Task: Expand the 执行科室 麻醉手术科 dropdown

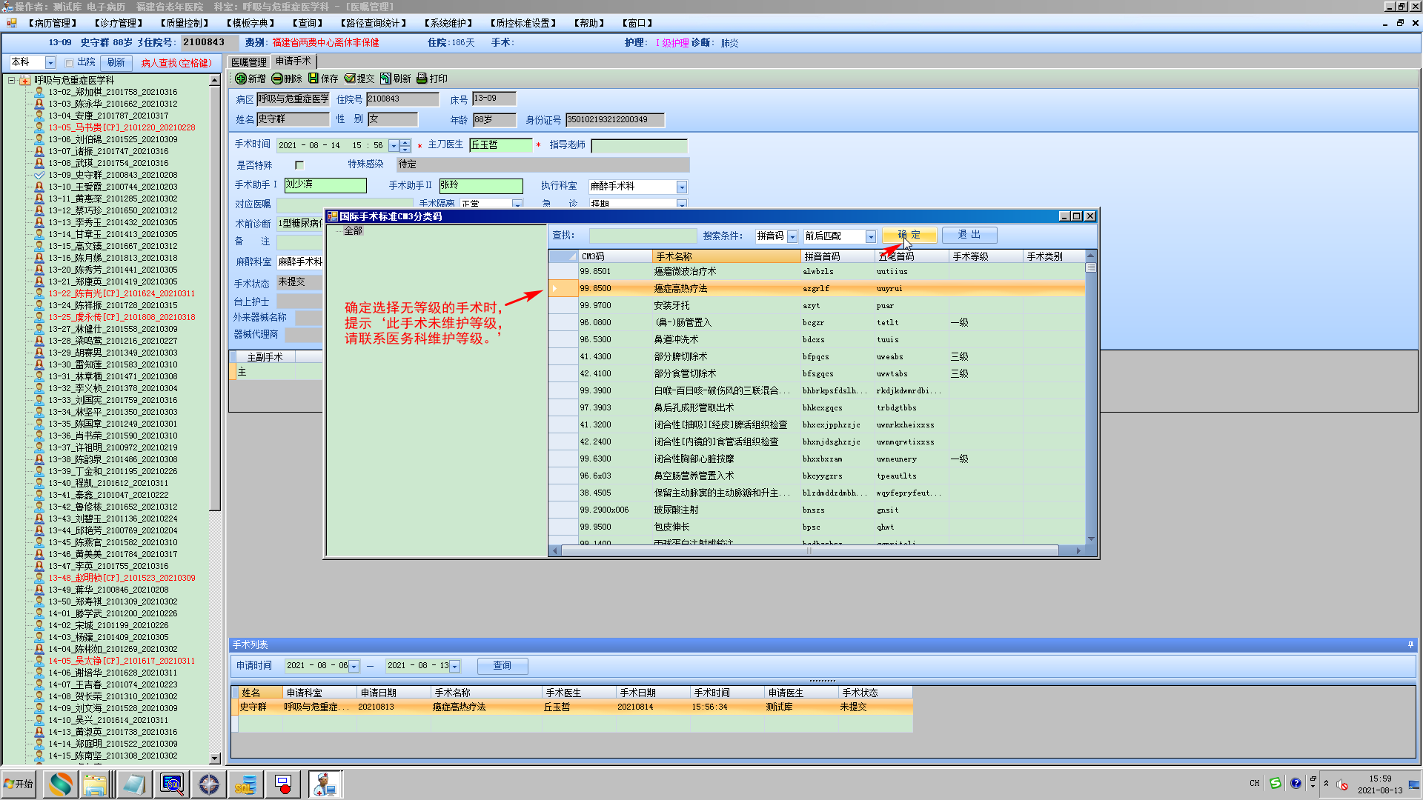Action: click(682, 187)
